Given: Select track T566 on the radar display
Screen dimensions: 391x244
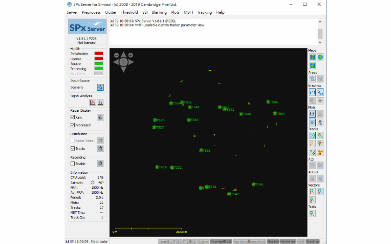Looking at the screenshot, I should [254, 184].
